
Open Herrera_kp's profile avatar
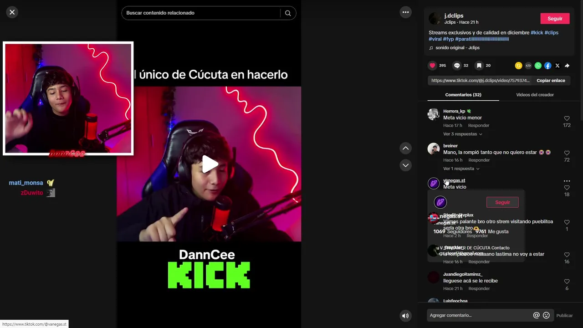click(x=434, y=114)
